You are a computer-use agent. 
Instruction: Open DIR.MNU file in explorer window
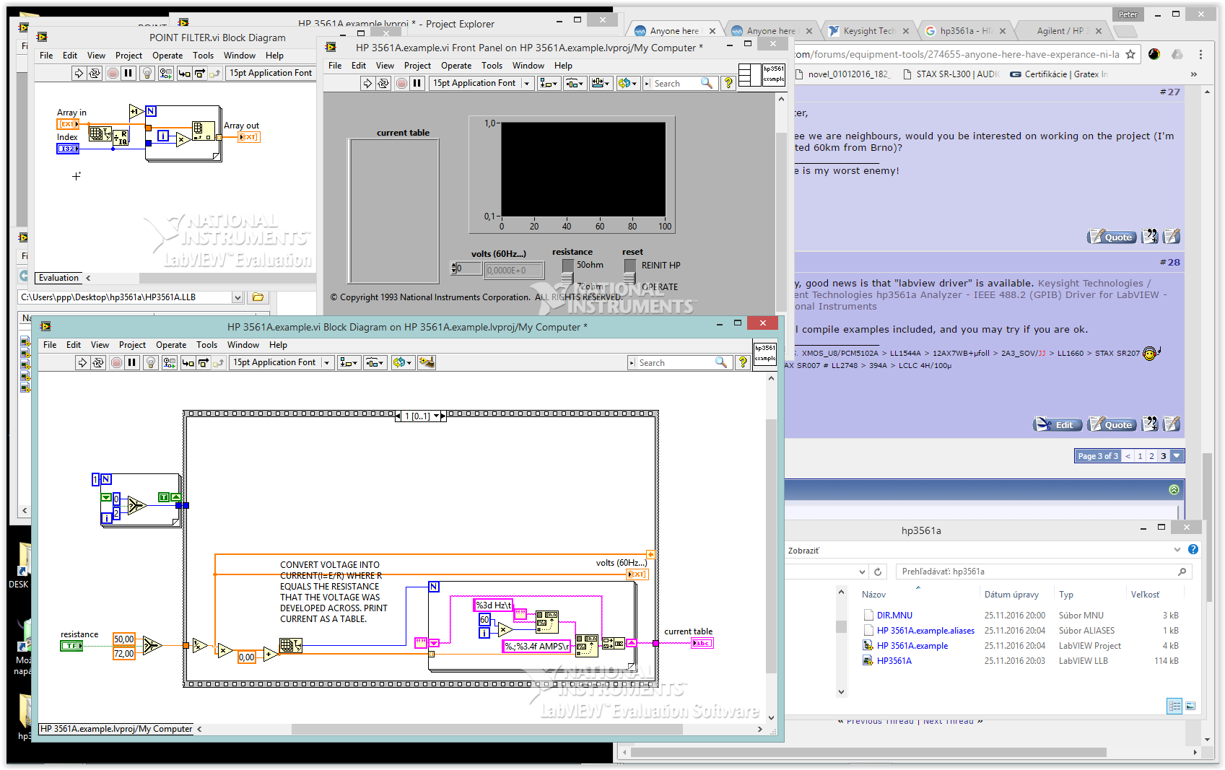point(894,616)
